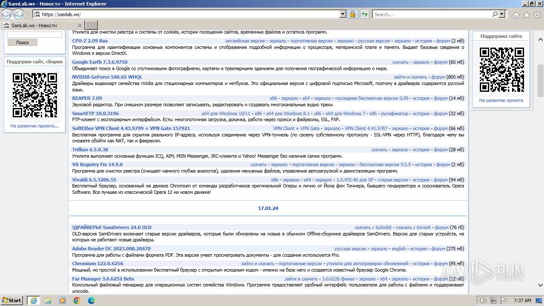Open the NVIDIA GeForce 546.65 WHQL link
The image size is (544, 306).
(107, 77)
